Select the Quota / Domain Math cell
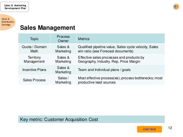The width and height of the screenshot is (183, 137). point(34,49)
